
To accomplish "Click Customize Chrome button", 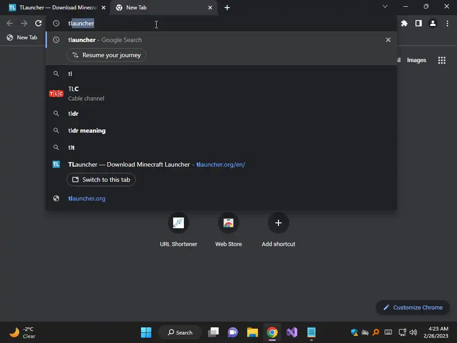I will click(x=413, y=307).
